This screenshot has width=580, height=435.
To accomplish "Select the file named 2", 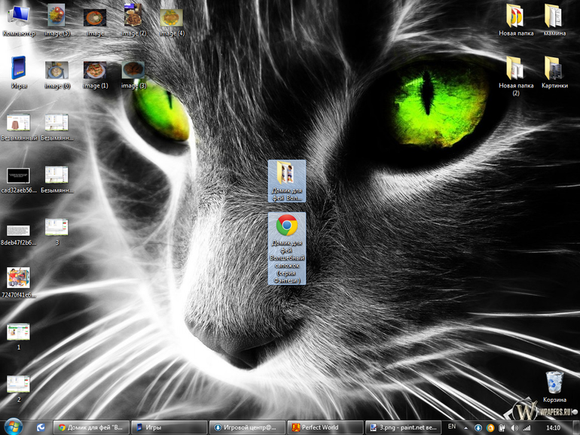I will (19, 389).
